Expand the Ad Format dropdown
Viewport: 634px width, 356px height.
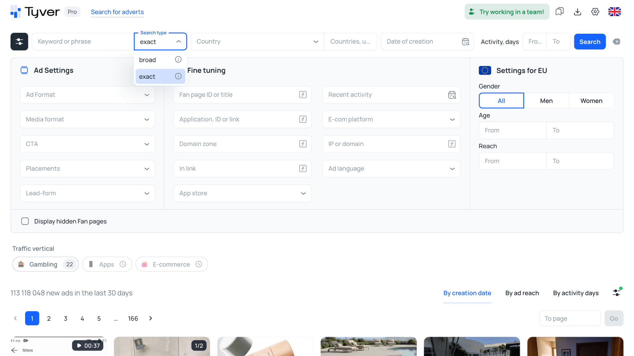[x=87, y=95]
